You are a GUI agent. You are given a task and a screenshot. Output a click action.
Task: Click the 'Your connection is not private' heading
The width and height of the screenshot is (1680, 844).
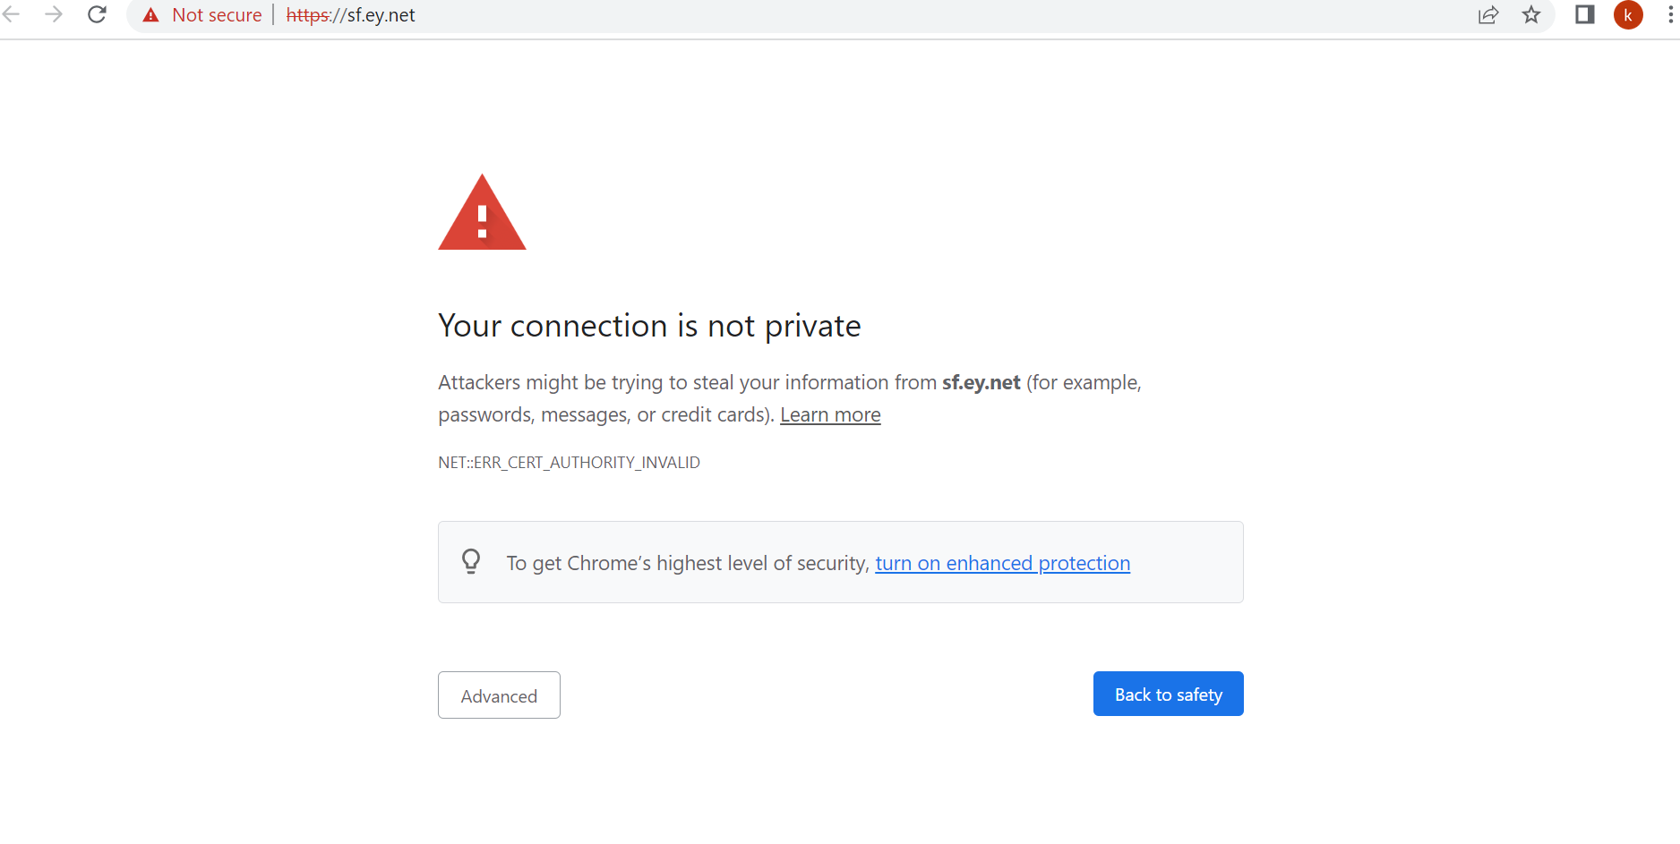tap(649, 326)
